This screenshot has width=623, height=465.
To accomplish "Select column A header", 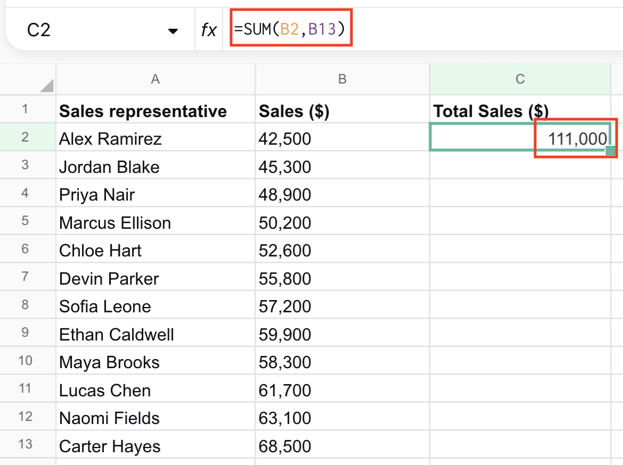I will coord(155,79).
